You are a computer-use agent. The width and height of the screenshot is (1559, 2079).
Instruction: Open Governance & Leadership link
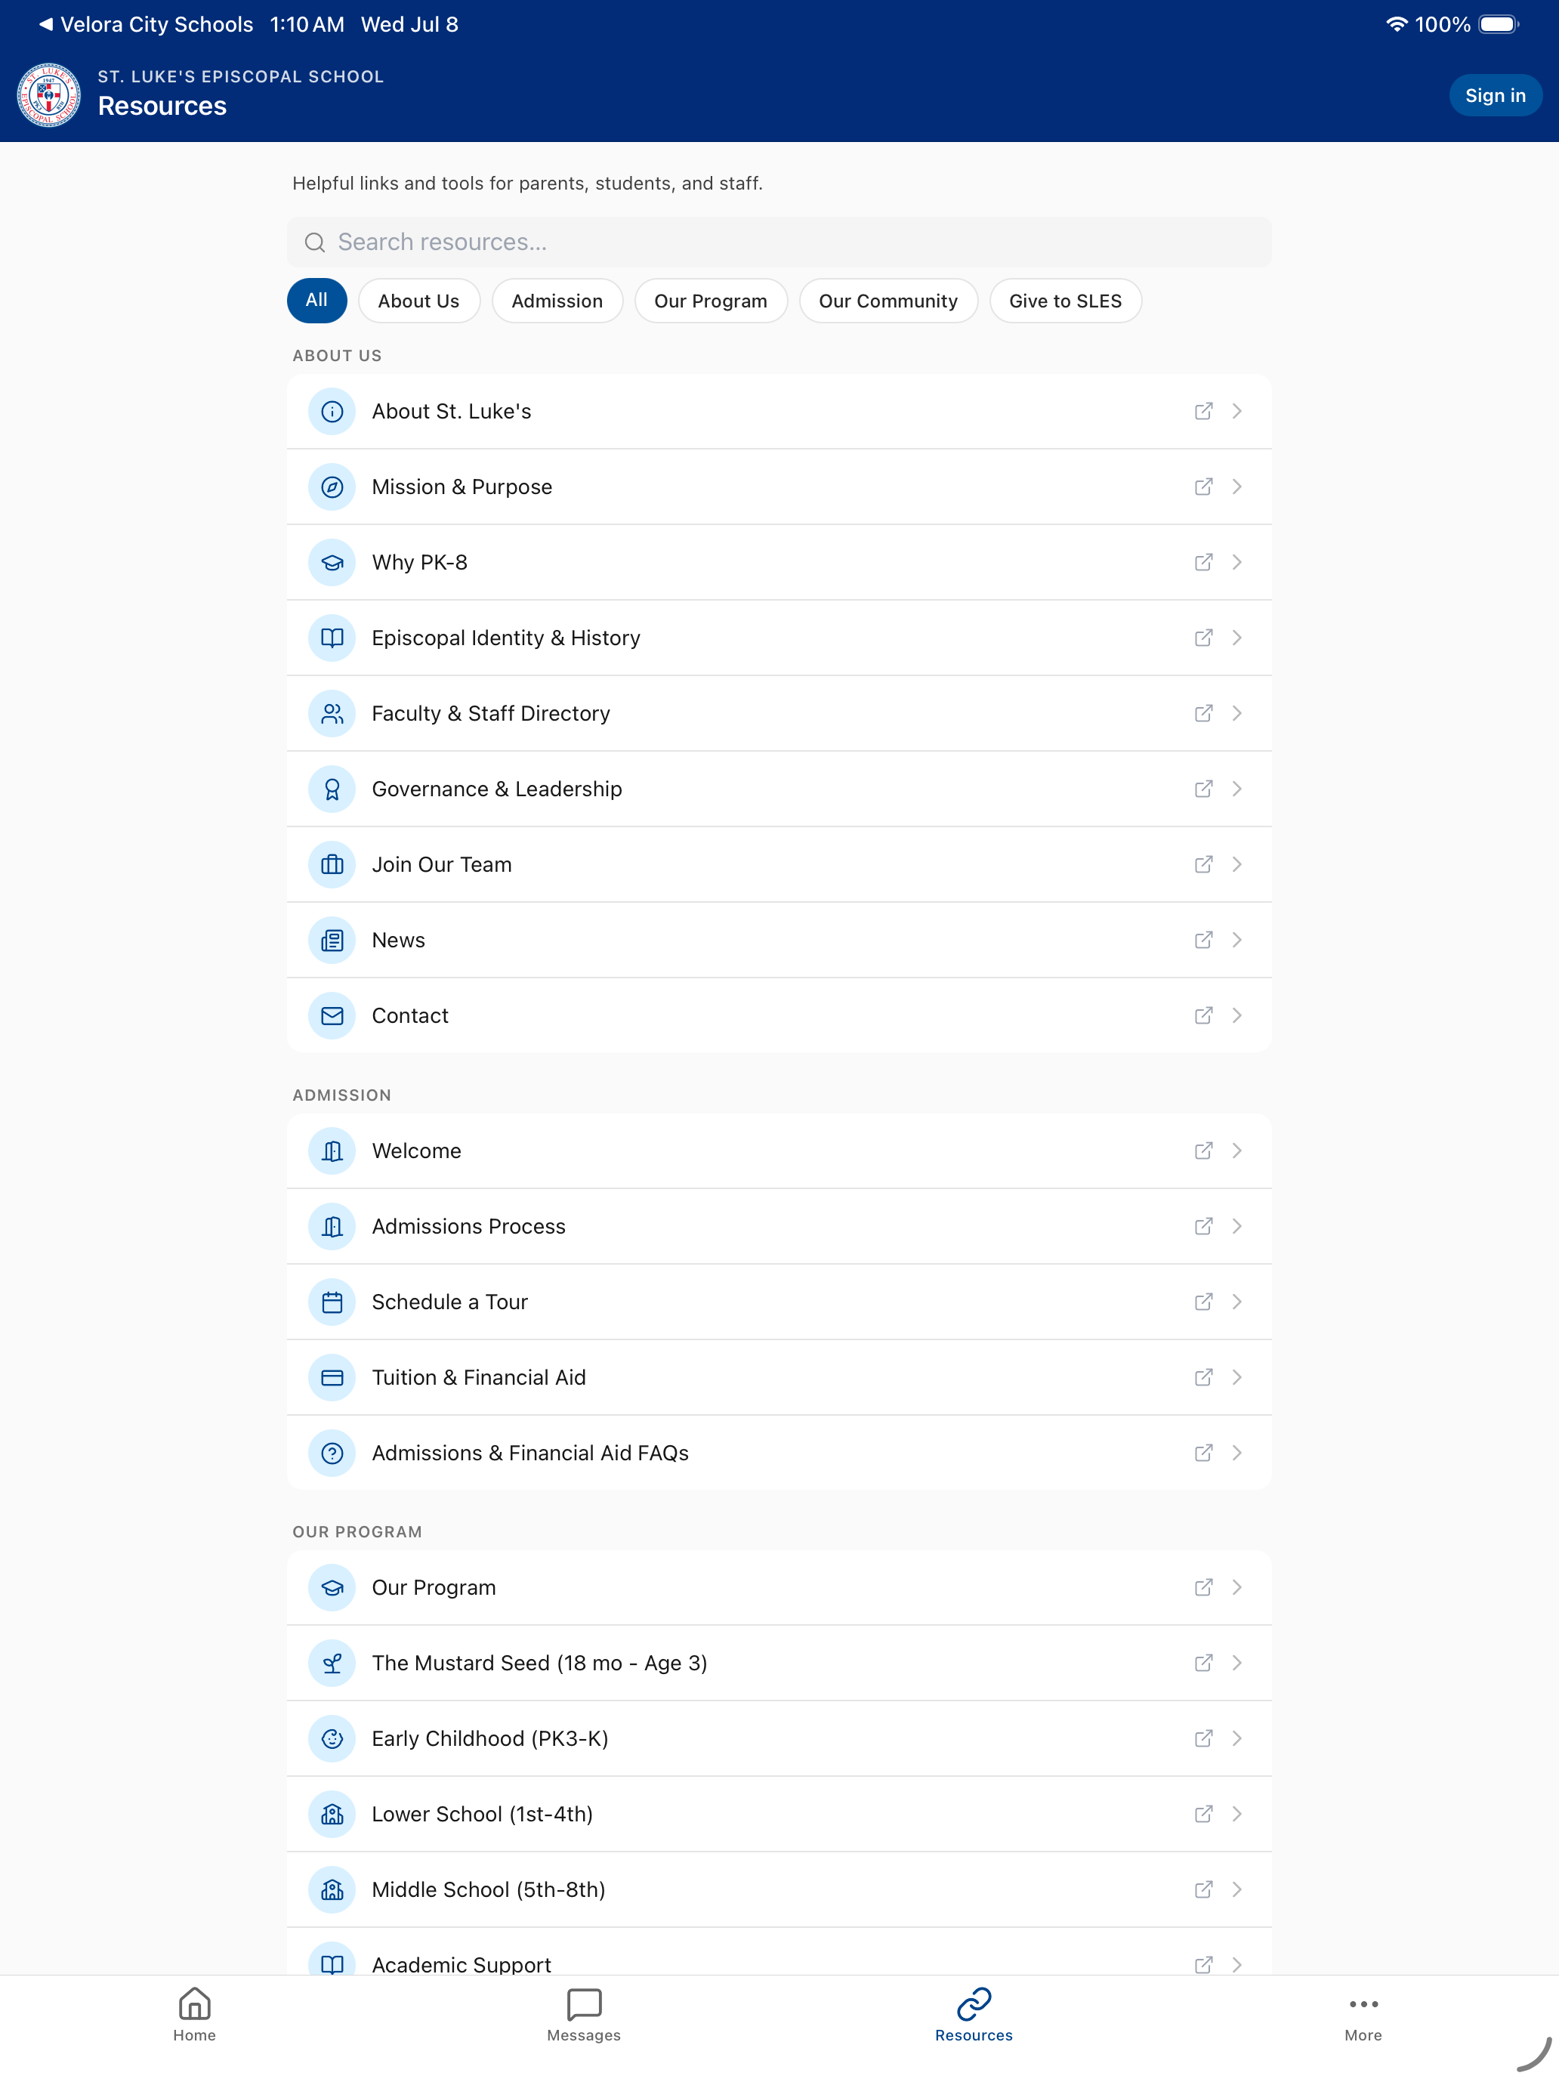tap(779, 789)
